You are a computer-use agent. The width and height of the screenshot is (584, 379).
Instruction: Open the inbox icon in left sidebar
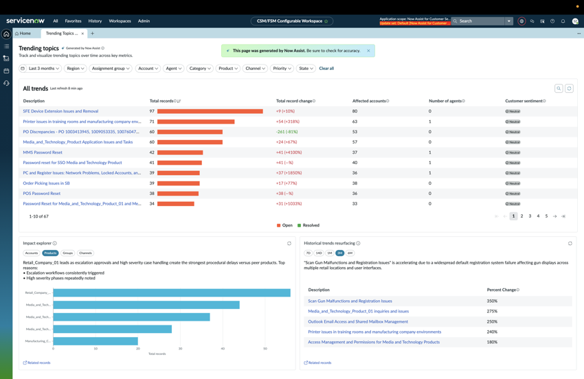pos(6,58)
